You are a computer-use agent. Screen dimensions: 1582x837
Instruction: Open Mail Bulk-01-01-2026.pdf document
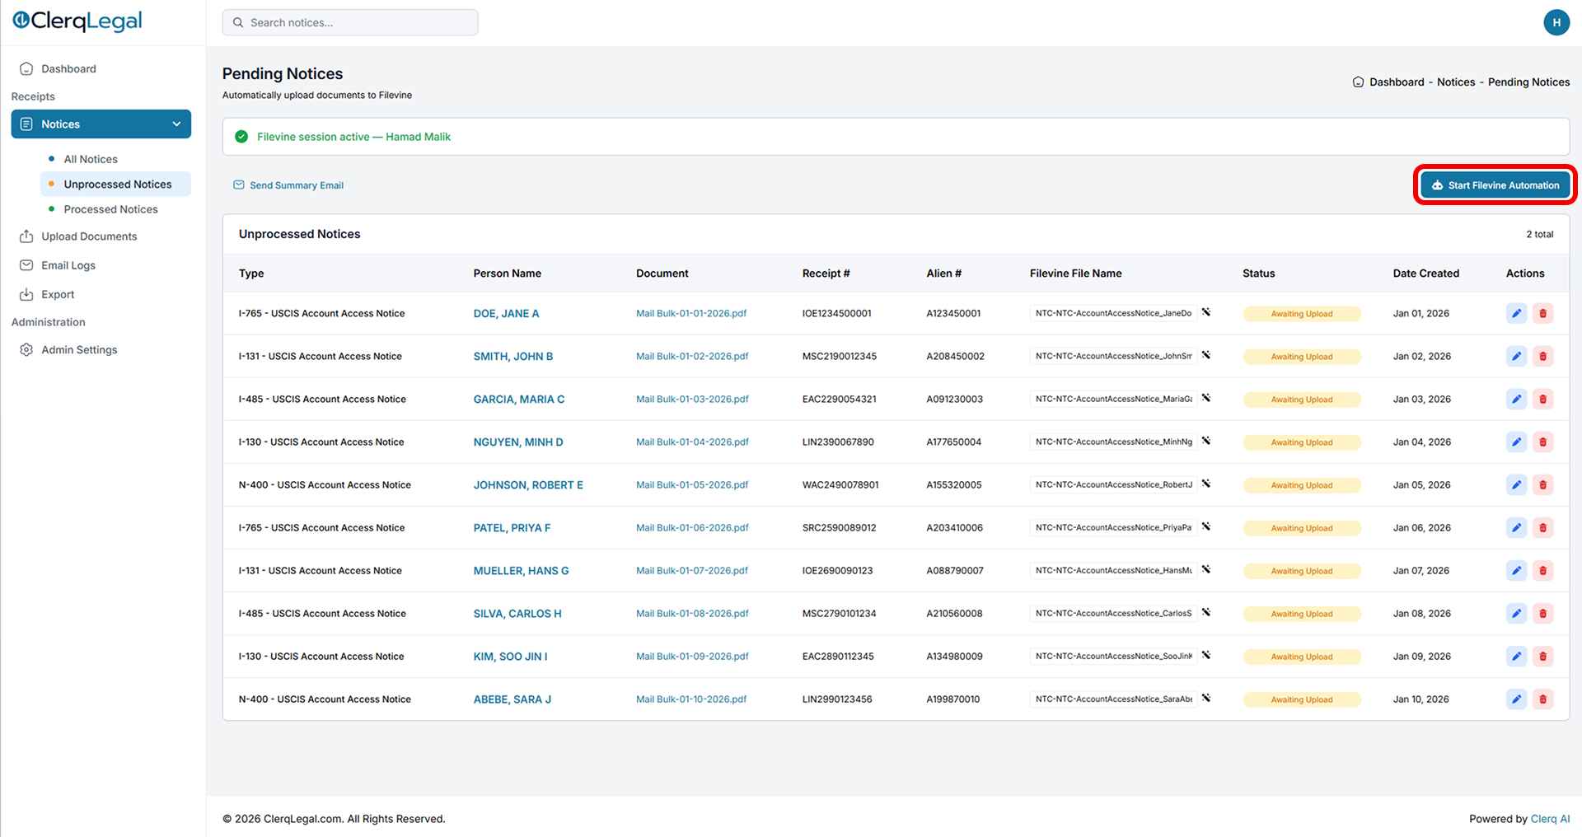click(x=691, y=314)
